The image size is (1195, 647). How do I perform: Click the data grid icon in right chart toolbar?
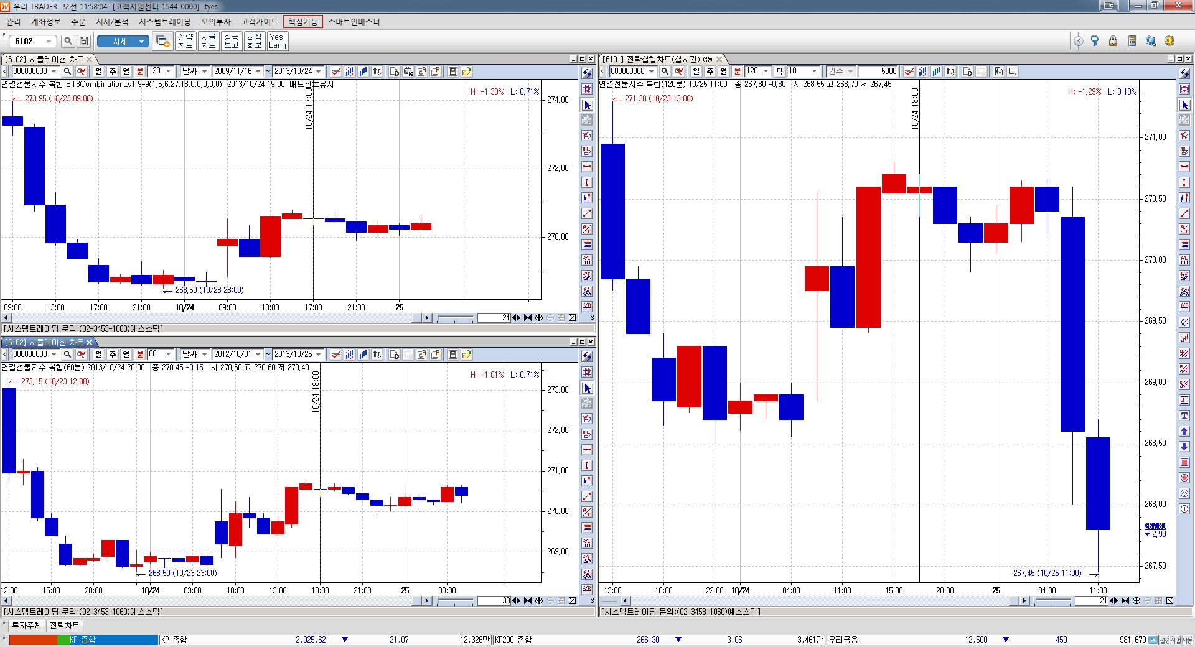pos(1013,72)
